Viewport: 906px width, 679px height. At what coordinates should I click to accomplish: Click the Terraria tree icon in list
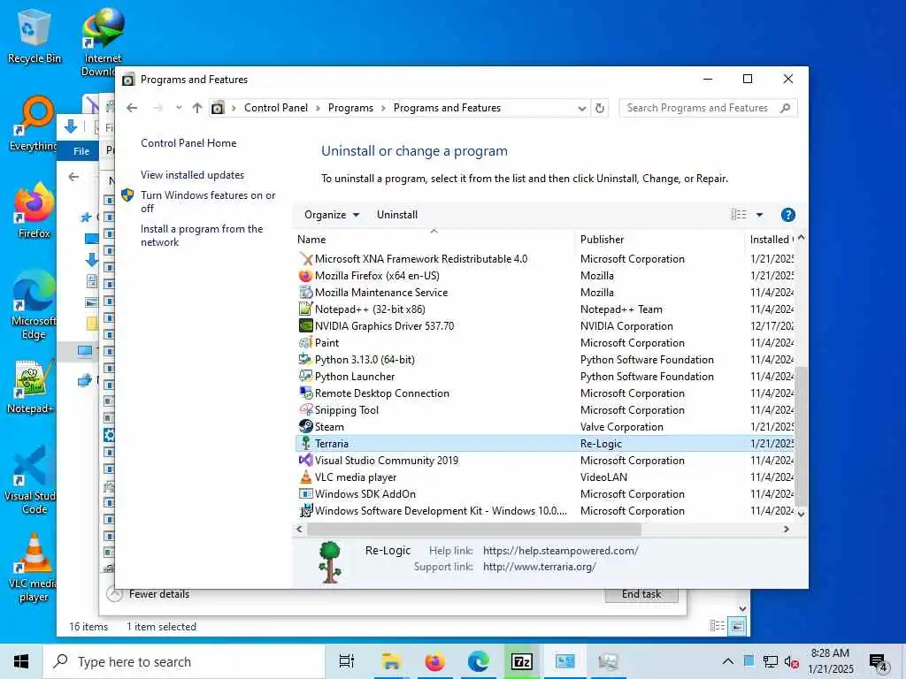point(305,444)
